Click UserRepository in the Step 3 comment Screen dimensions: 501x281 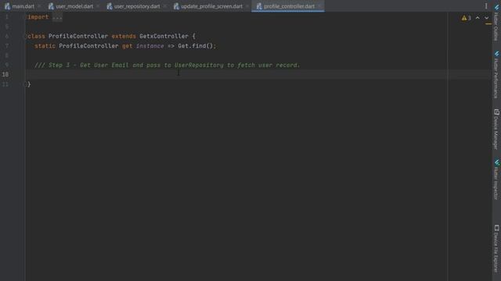click(x=199, y=65)
